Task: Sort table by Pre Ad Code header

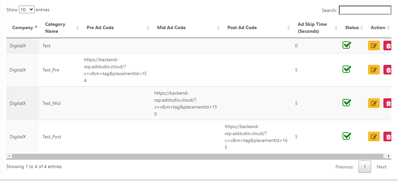Action: point(100,28)
